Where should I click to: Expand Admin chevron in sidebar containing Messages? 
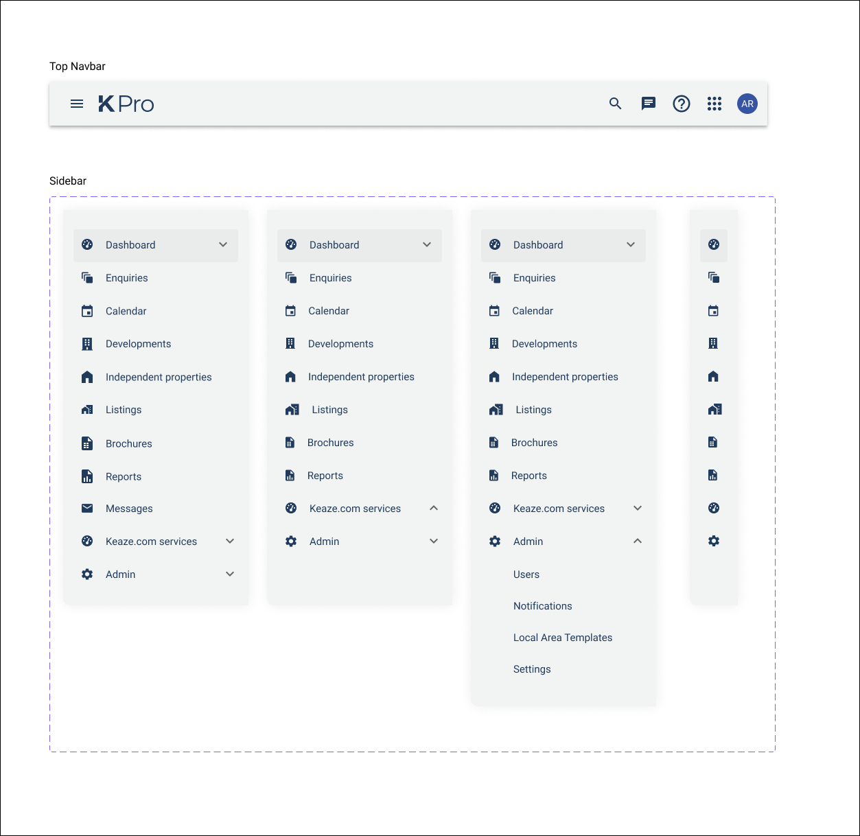point(230,574)
